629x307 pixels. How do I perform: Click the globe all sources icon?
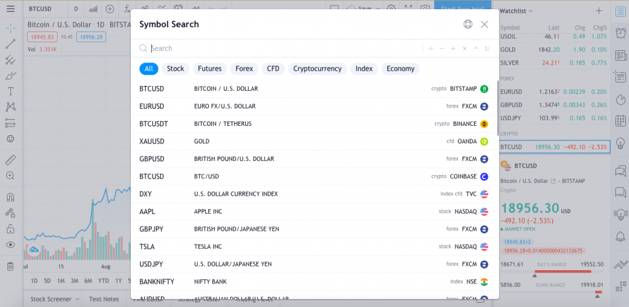pos(467,25)
